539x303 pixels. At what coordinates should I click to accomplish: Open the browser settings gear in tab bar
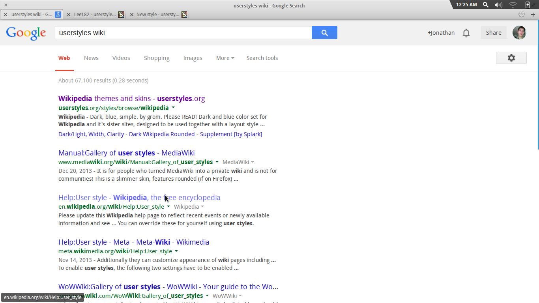click(522, 14)
